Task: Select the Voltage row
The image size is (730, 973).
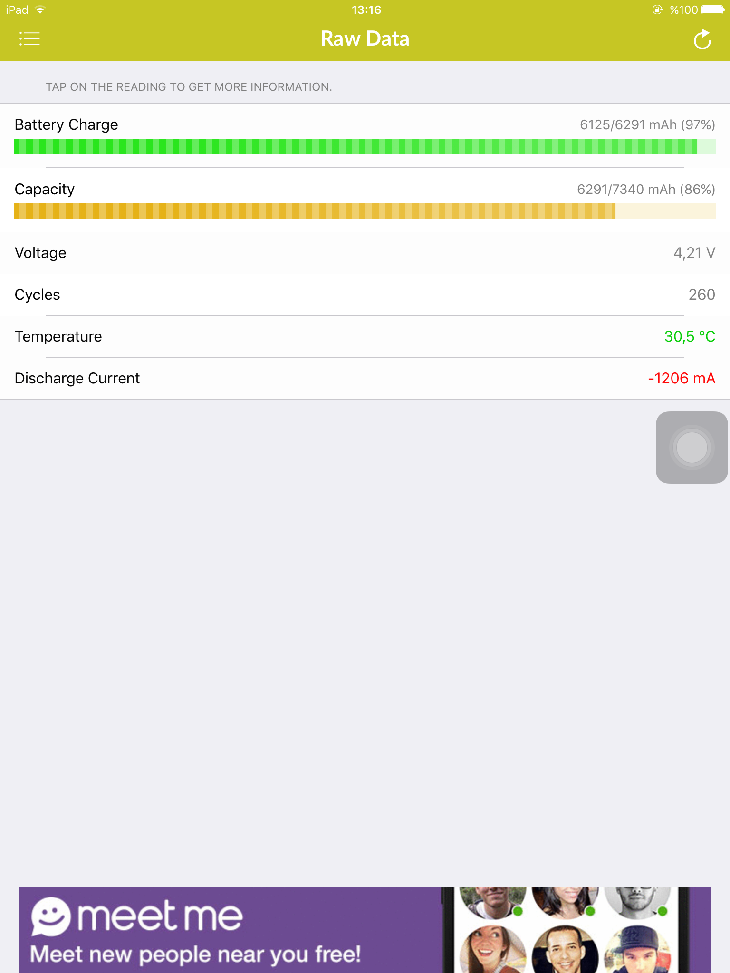Action: coord(365,253)
